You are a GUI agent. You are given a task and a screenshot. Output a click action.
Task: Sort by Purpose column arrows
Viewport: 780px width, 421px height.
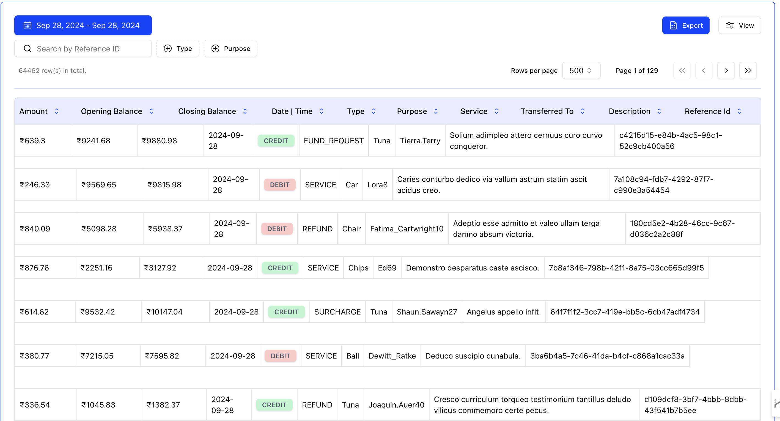tap(436, 111)
